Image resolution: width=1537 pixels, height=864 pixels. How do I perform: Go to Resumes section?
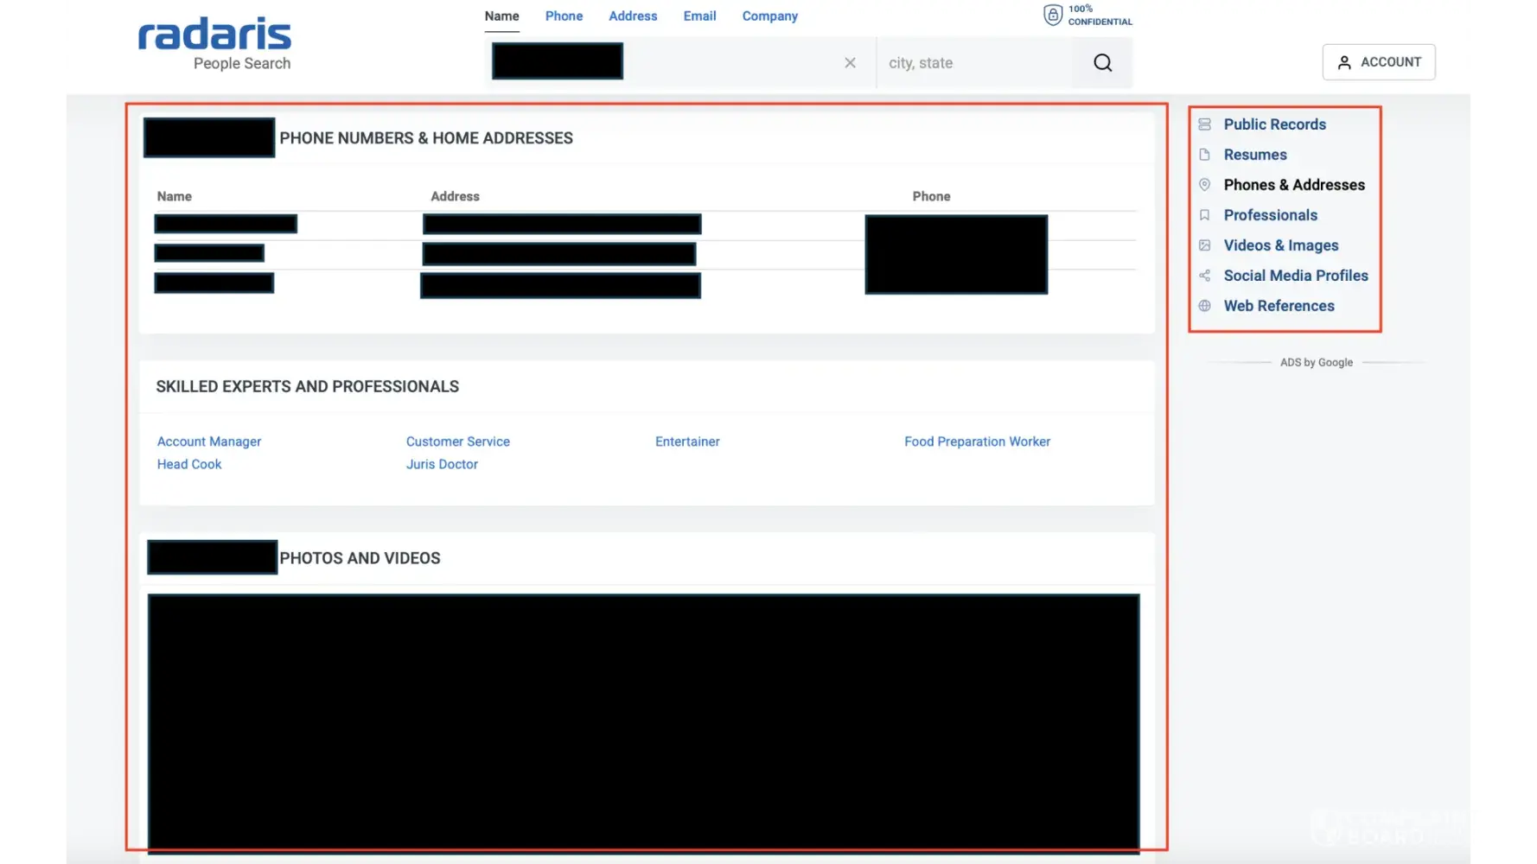tap(1255, 155)
